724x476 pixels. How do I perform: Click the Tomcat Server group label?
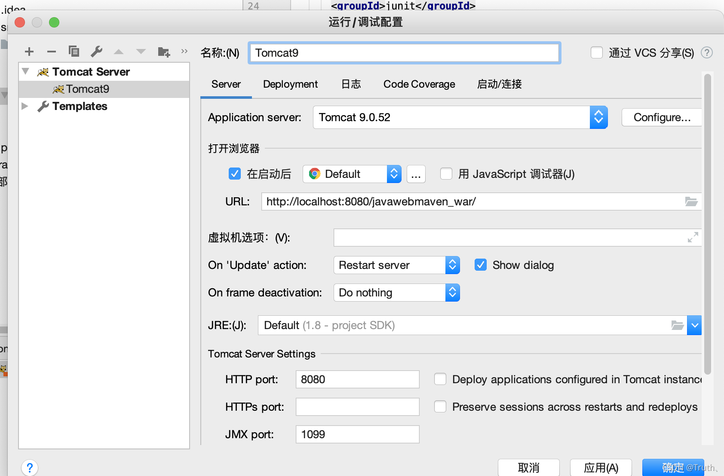pyautogui.click(x=91, y=72)
